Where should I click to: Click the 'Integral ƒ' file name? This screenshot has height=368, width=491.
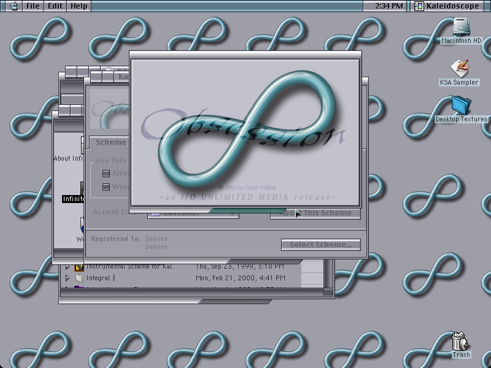pos(101,278)
